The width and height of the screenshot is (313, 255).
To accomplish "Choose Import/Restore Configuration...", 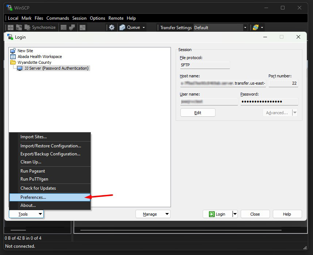I will pyautogui.click(x=50, y=146).
